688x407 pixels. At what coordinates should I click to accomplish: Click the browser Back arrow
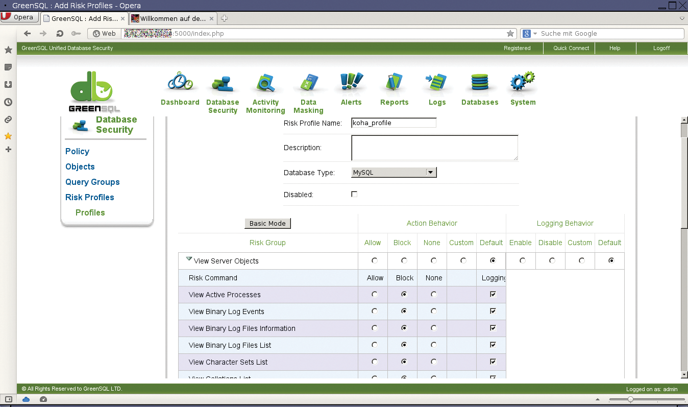[28, 34]
